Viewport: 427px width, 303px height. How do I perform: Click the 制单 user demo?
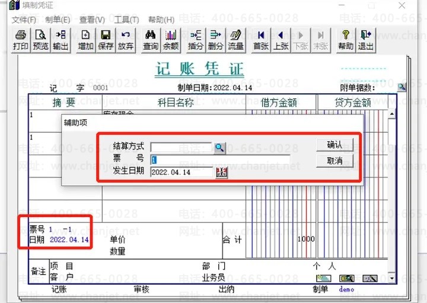[x=346, y=289]
